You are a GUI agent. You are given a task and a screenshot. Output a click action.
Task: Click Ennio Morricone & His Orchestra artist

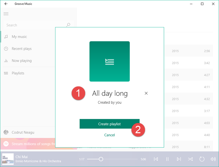pos(38,161)
